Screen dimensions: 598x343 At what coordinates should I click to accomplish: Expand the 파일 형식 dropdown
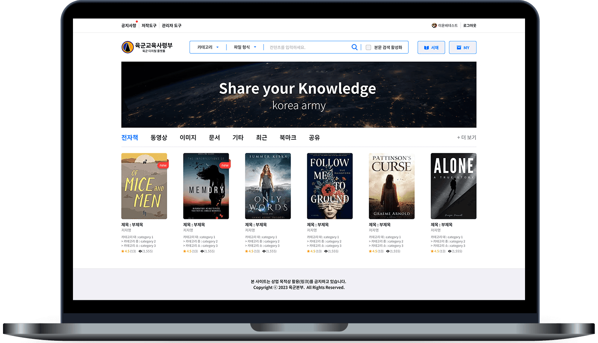(245, 47)
